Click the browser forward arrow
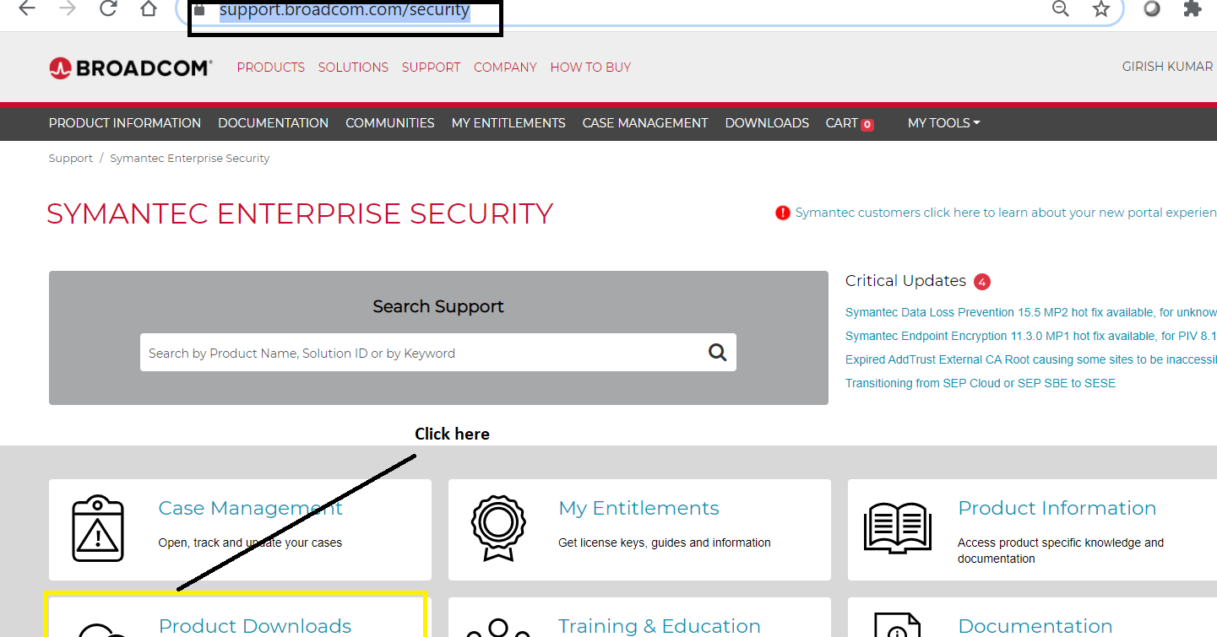Viewport: 1217px width, 637px height. coord(68,8)
